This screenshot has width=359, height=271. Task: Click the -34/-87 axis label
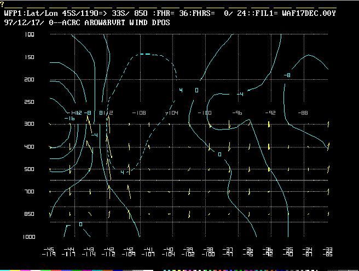[x=308, y=251]
